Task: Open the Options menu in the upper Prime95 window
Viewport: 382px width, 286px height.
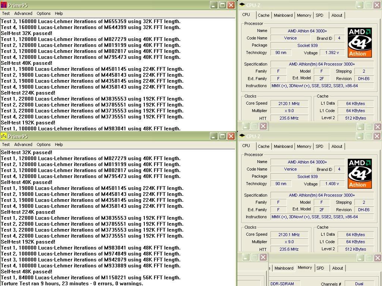Action: (x=43, y=13)
